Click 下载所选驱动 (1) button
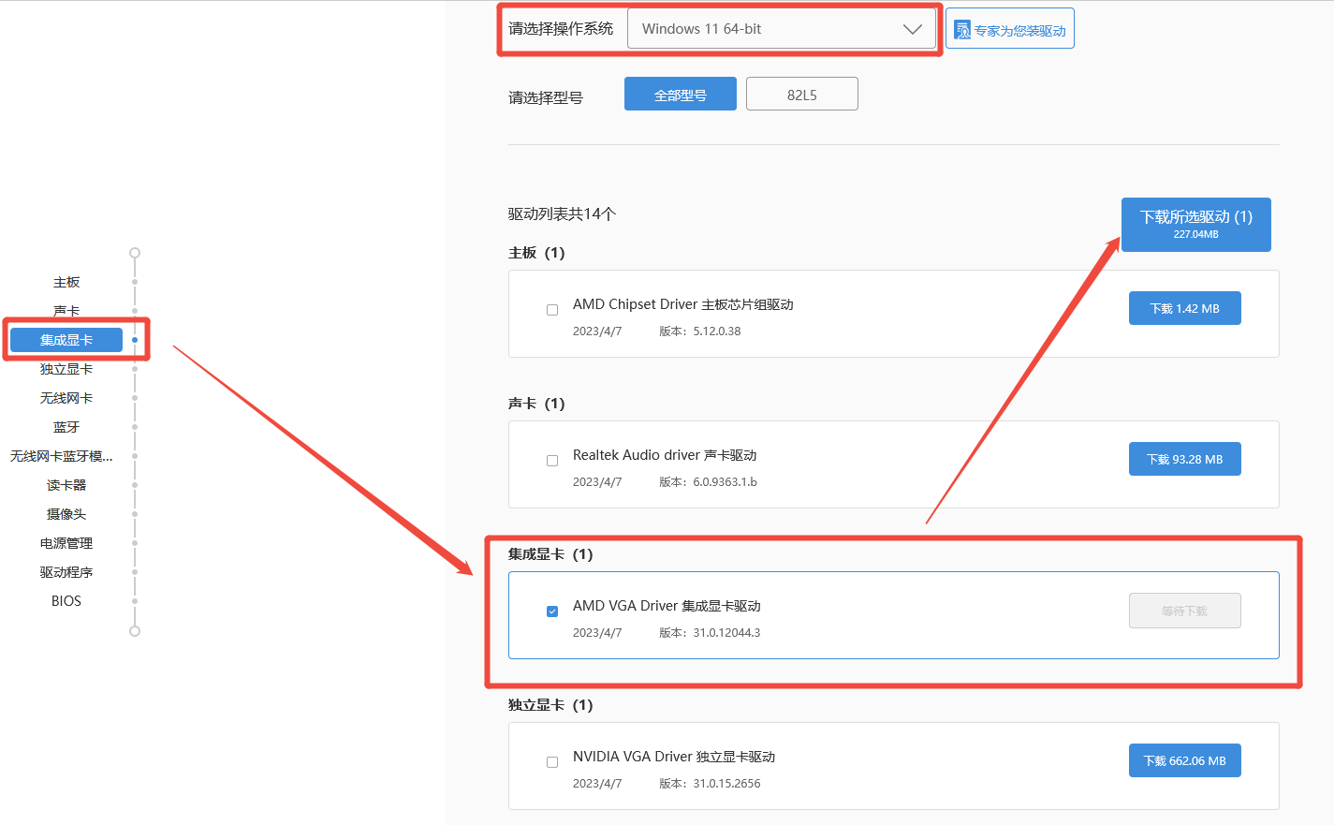This screenshot has height=825, width=1334. [x=1195, y=225]
